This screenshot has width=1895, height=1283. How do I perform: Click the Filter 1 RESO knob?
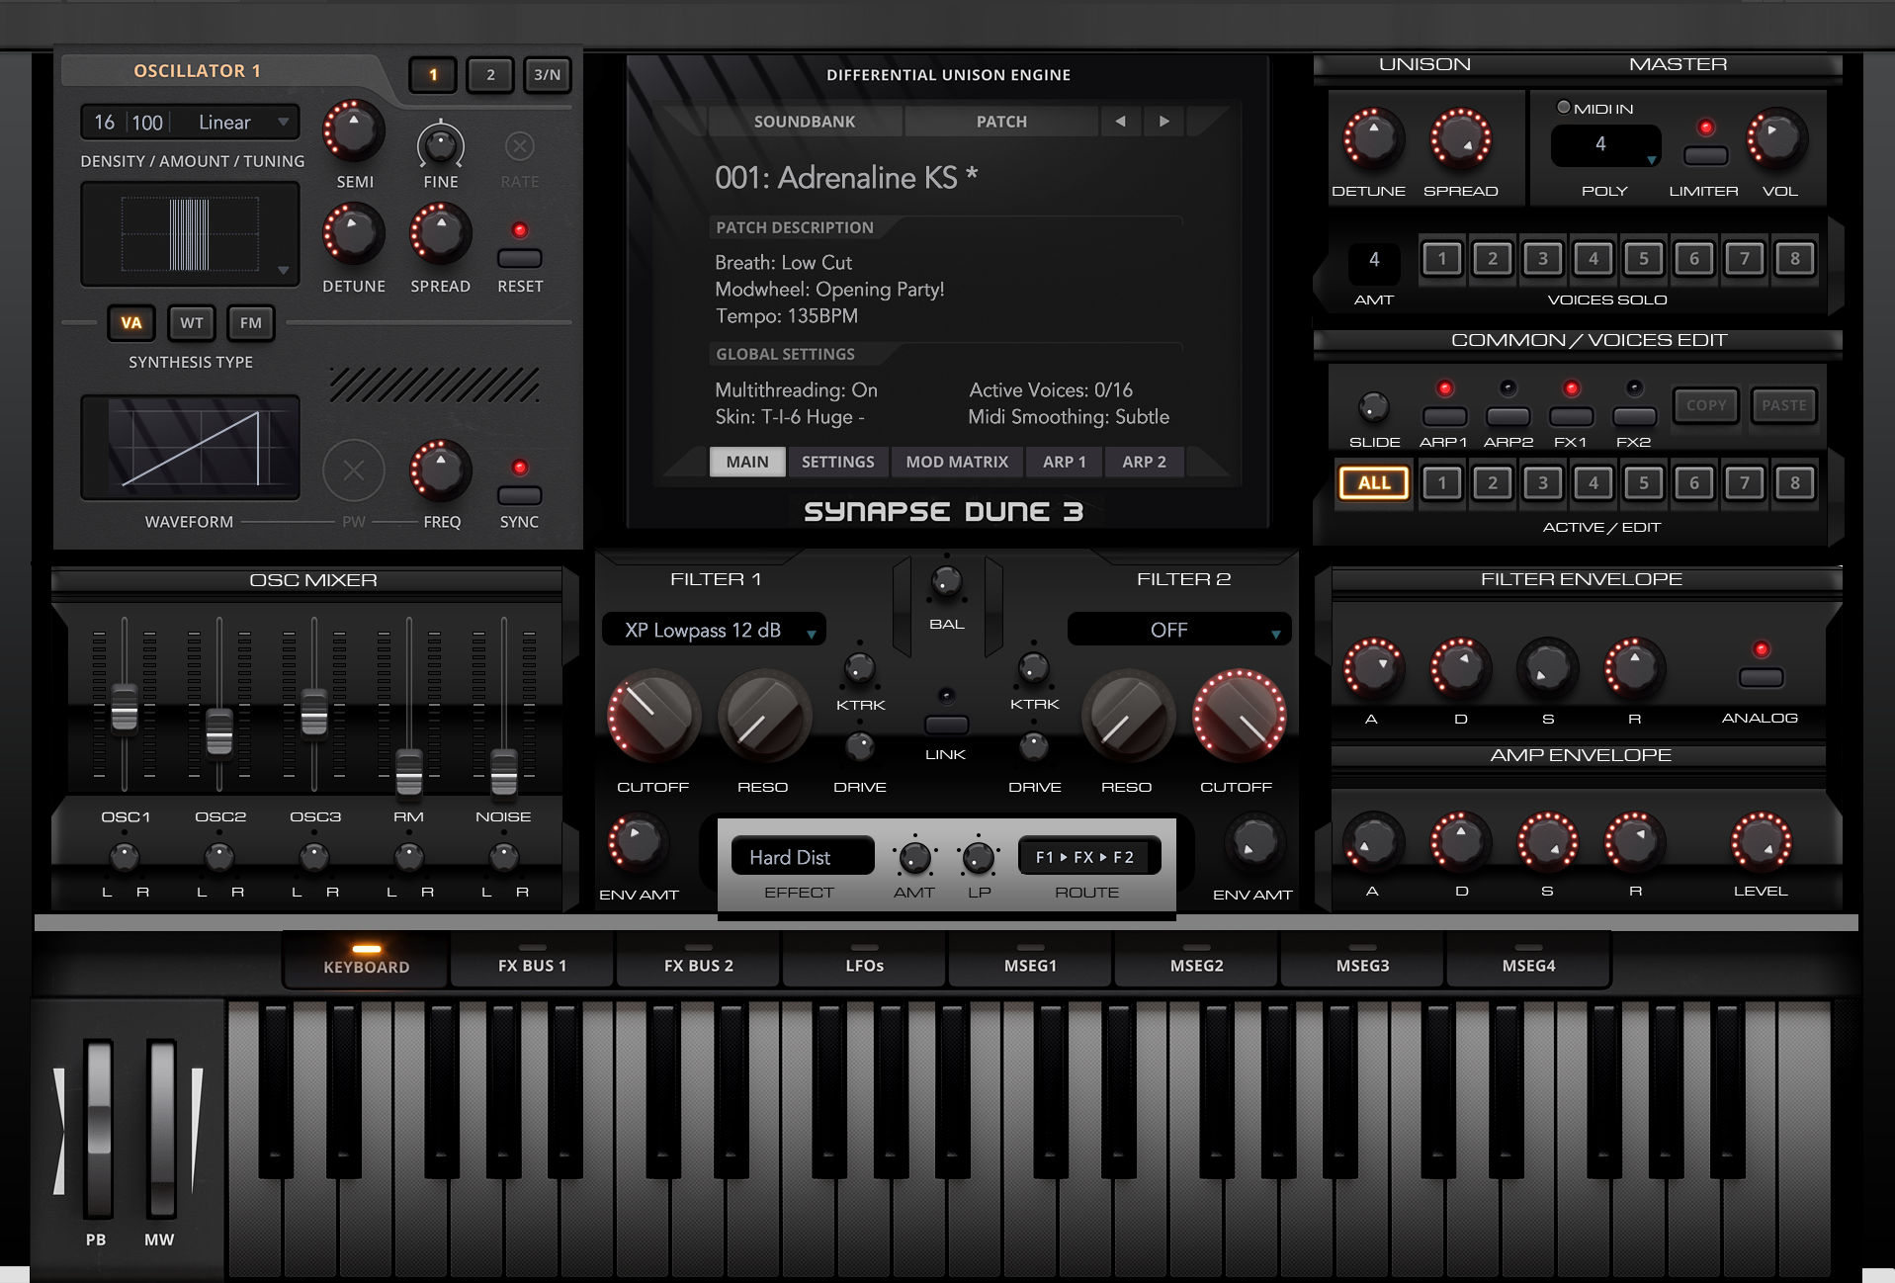763,717
